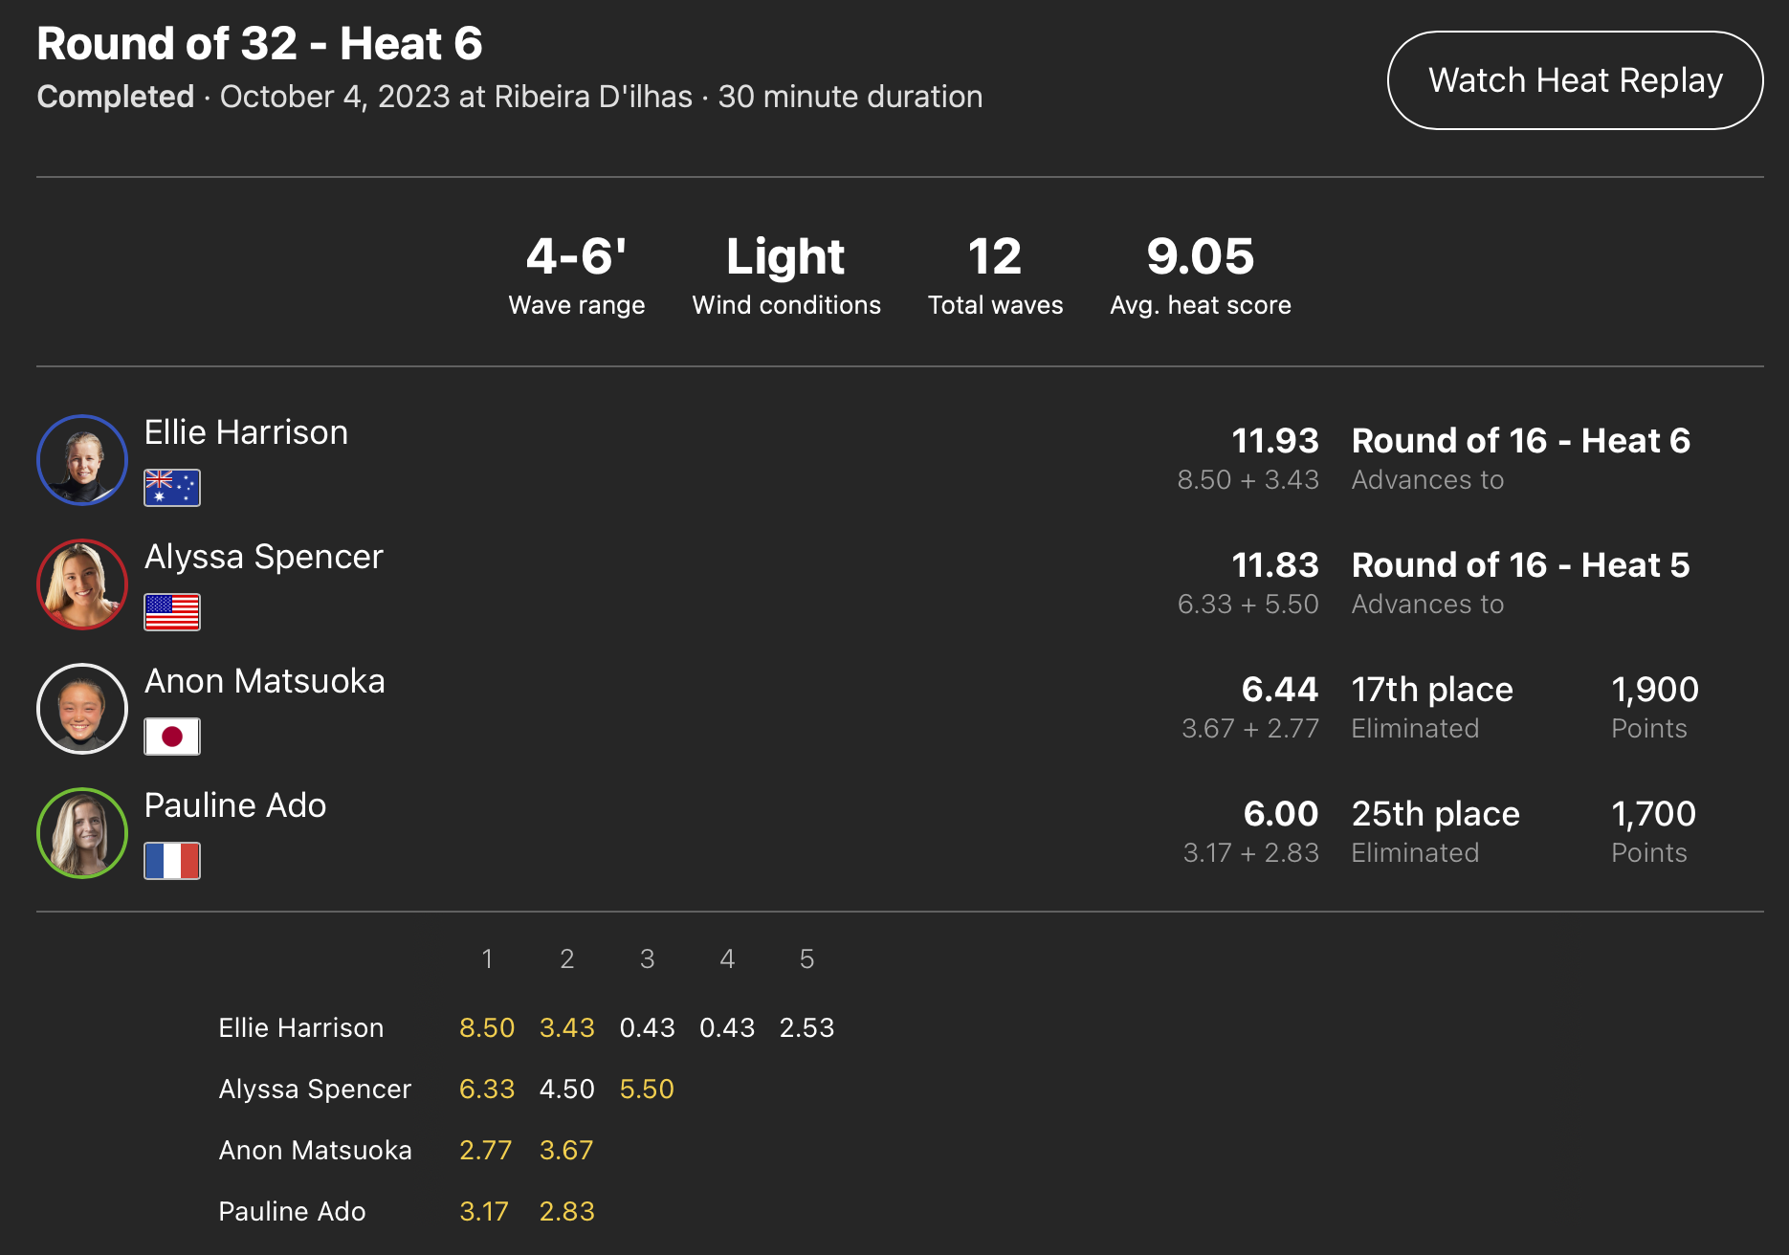The image size is (1789, 1255).
Task: Click Ellie Harrison's 8.50 wave score
Action: point(487,1027)
